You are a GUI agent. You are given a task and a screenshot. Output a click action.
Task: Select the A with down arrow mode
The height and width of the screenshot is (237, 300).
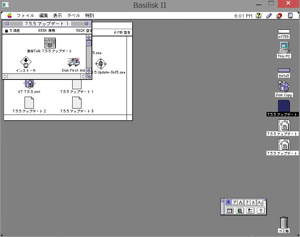point(260,202)
